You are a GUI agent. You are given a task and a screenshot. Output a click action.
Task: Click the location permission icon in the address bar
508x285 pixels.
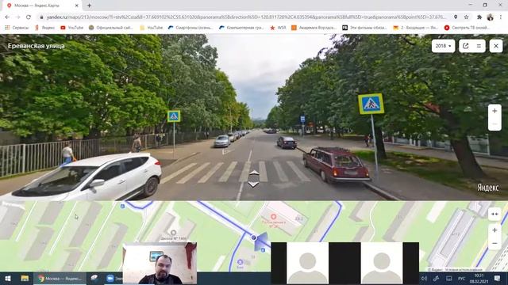point(456,17)
